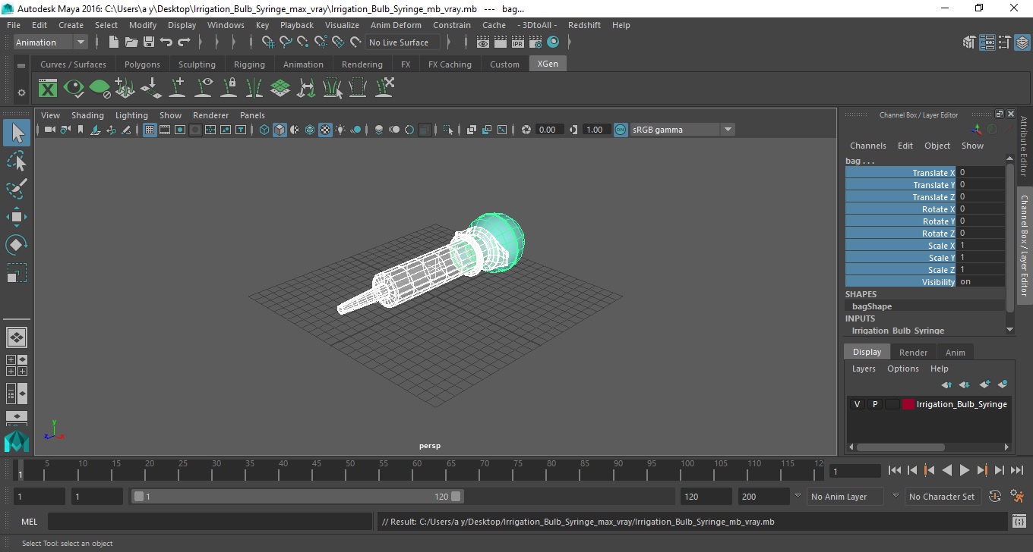
Task: Click the single perspective view layout icon
Action: click(17, 337)
